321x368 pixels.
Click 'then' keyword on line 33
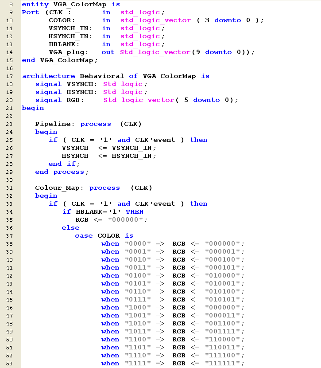coord(198,204)
